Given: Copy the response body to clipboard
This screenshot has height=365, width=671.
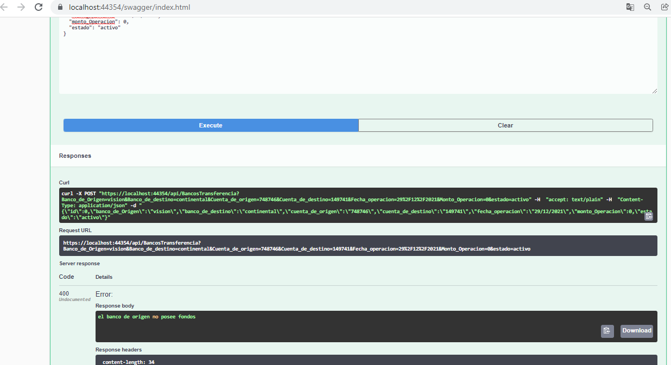Looking at the screenshot, I should point(607,331).
